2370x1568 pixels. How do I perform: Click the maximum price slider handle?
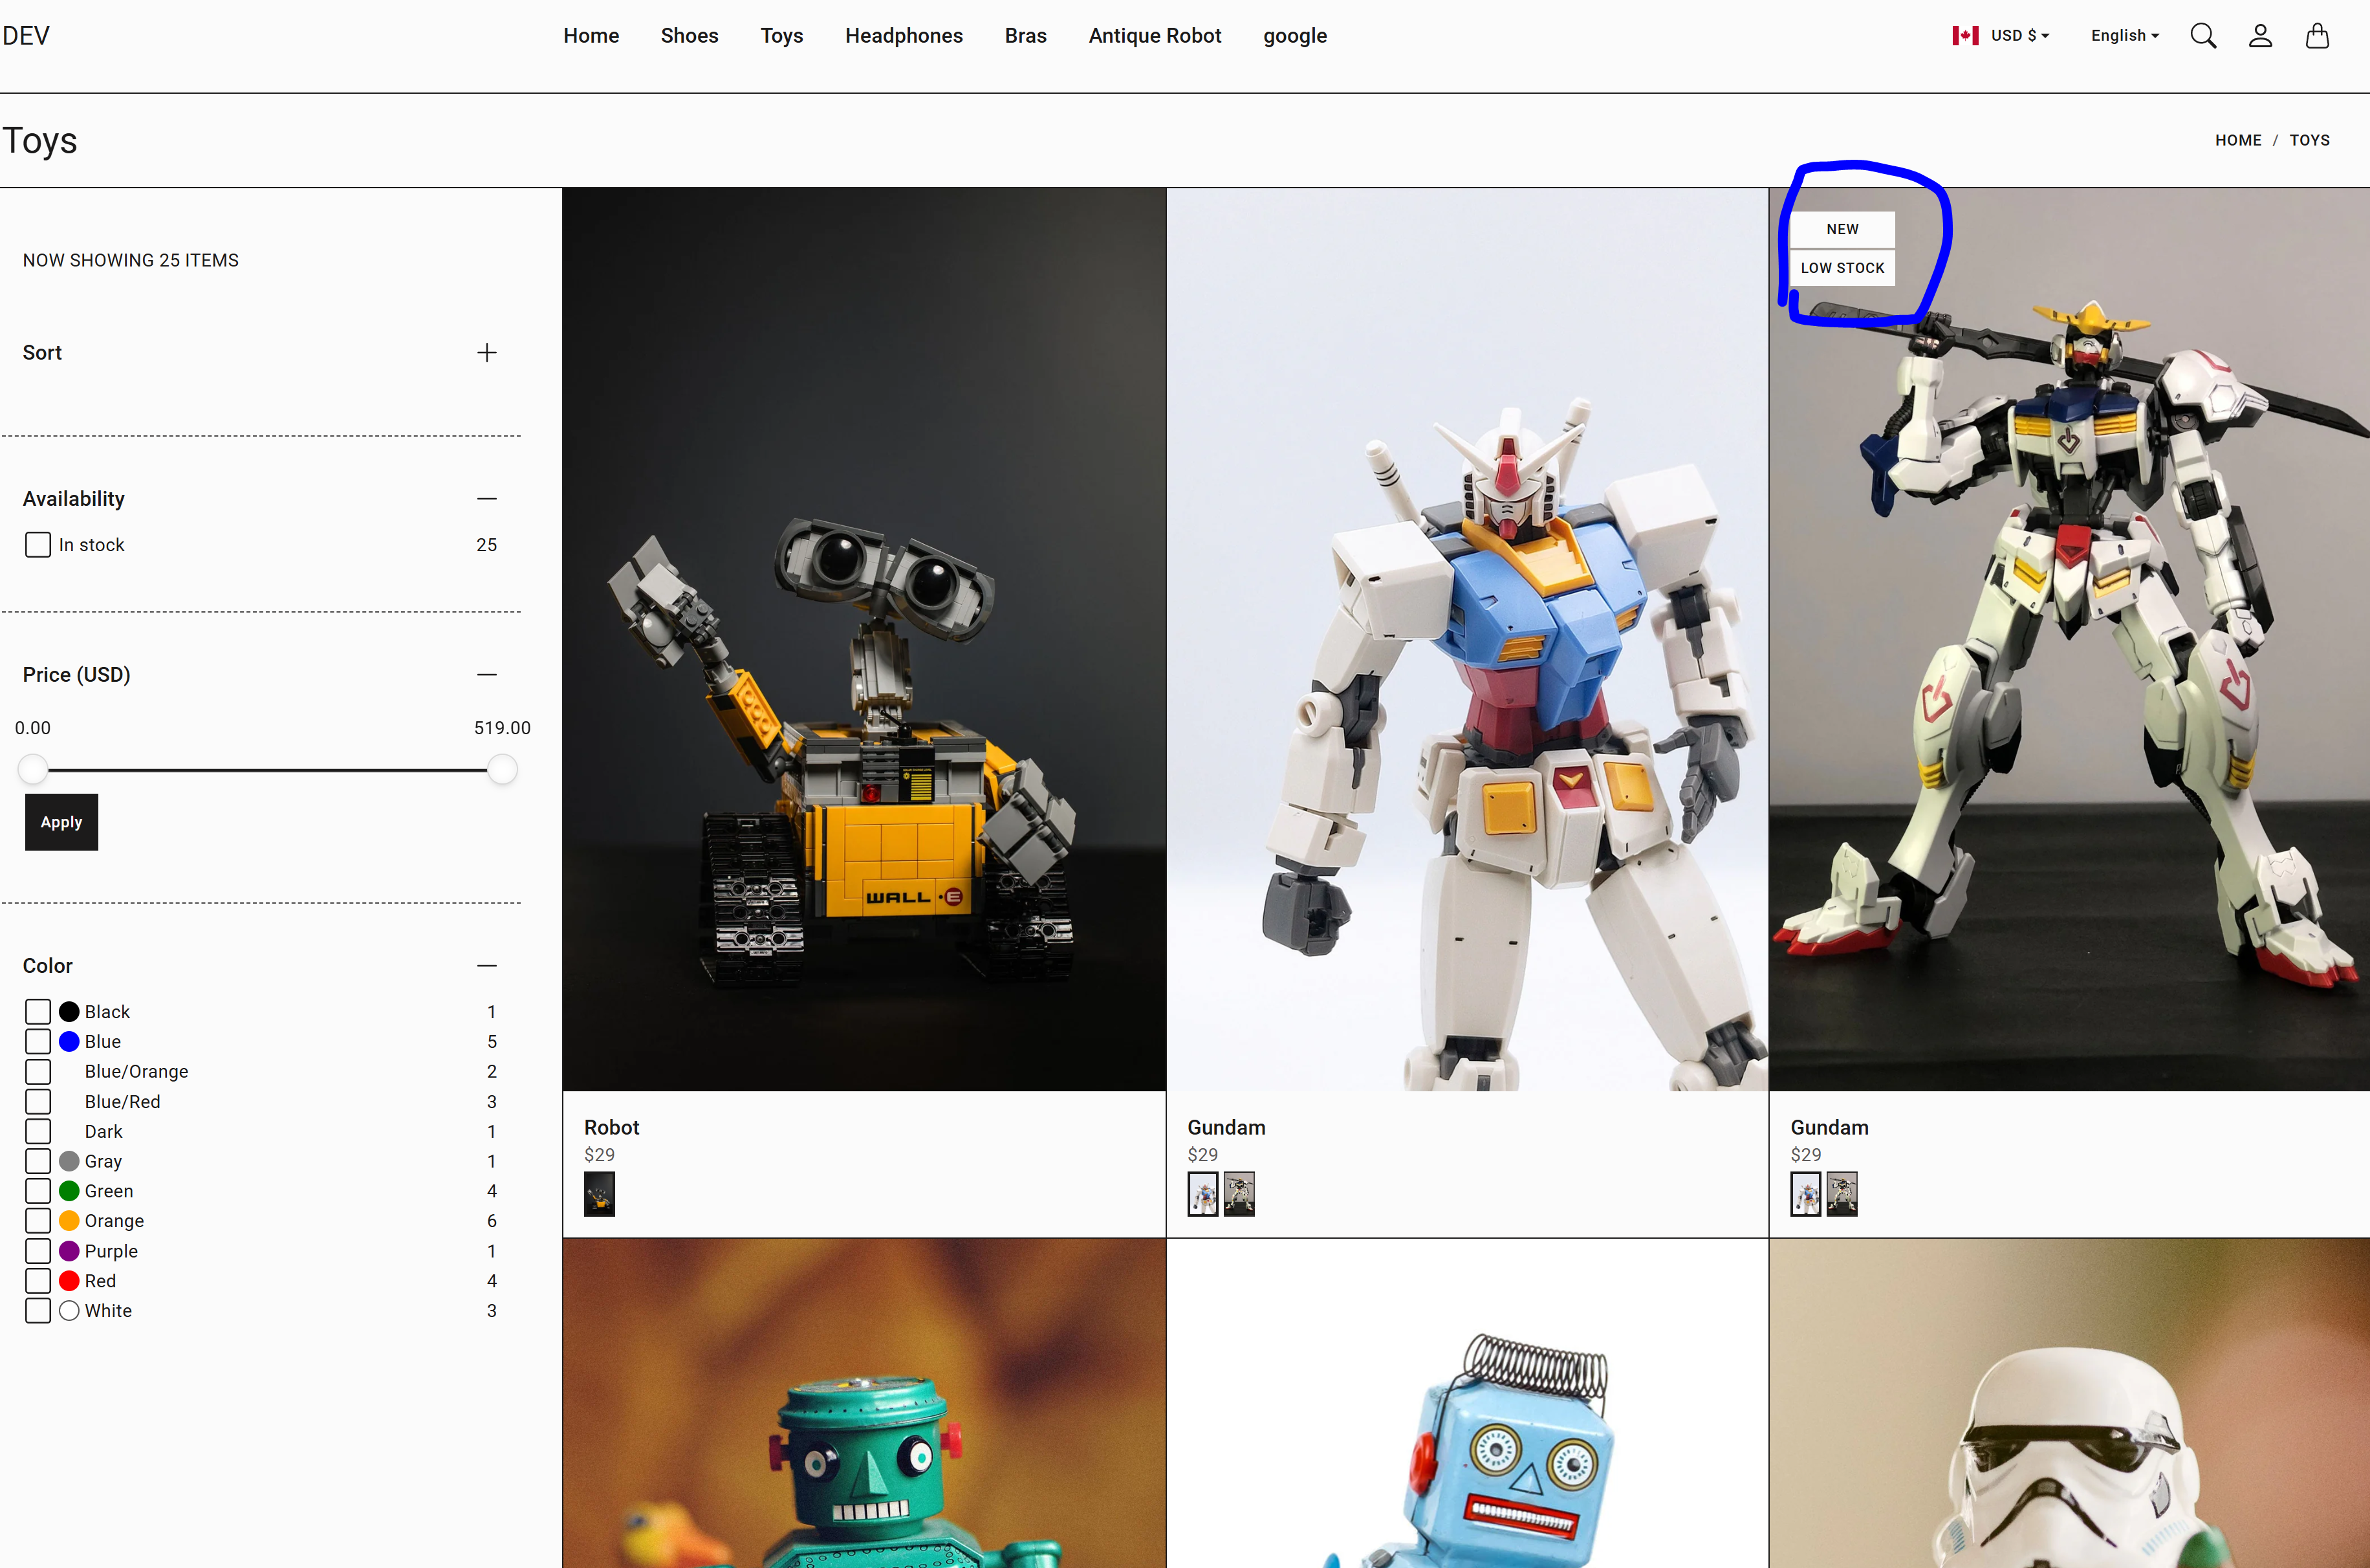point(502,770)
